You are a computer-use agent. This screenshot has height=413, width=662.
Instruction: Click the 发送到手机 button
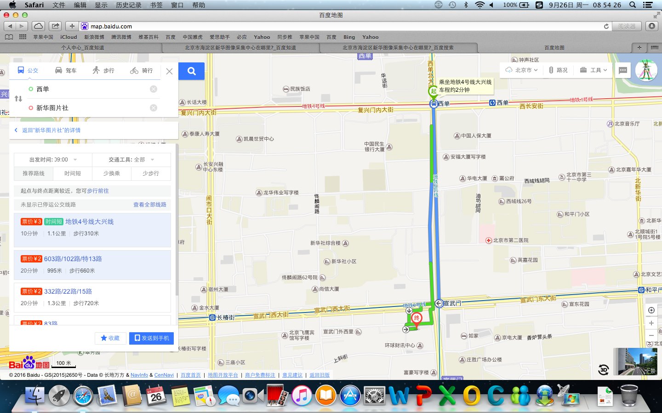pos(151,338)
